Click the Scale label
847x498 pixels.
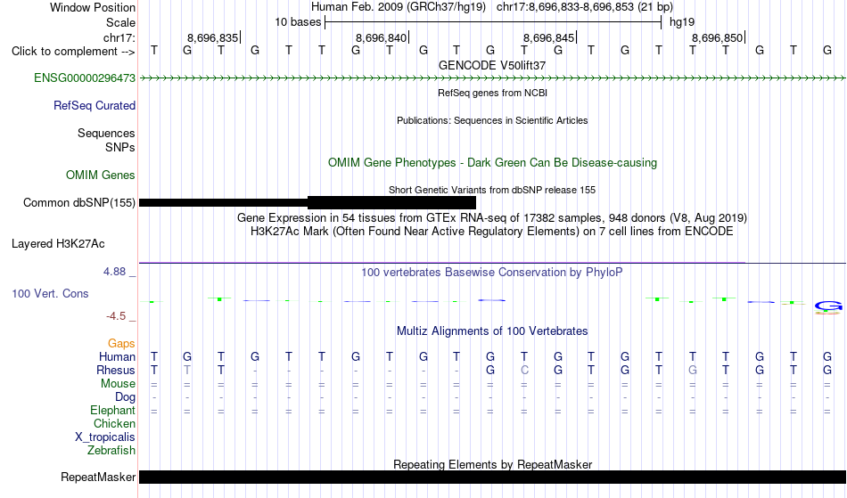tap(120, 22)
